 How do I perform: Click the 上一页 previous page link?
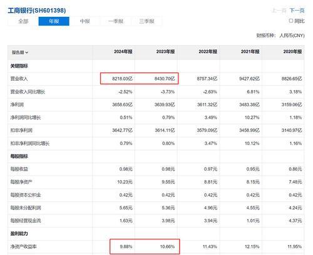click(x=279, y=11)
